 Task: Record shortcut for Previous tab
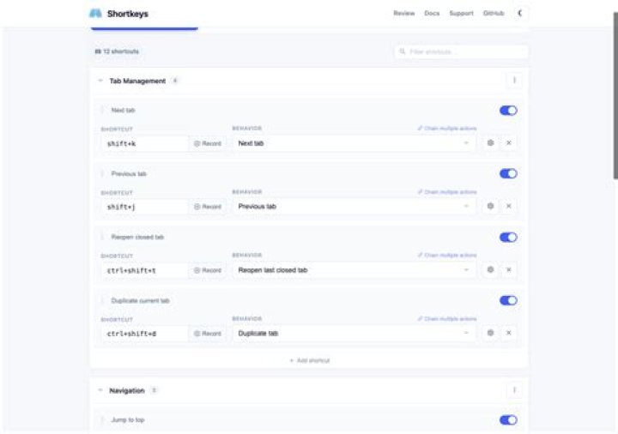coord(208,207)
